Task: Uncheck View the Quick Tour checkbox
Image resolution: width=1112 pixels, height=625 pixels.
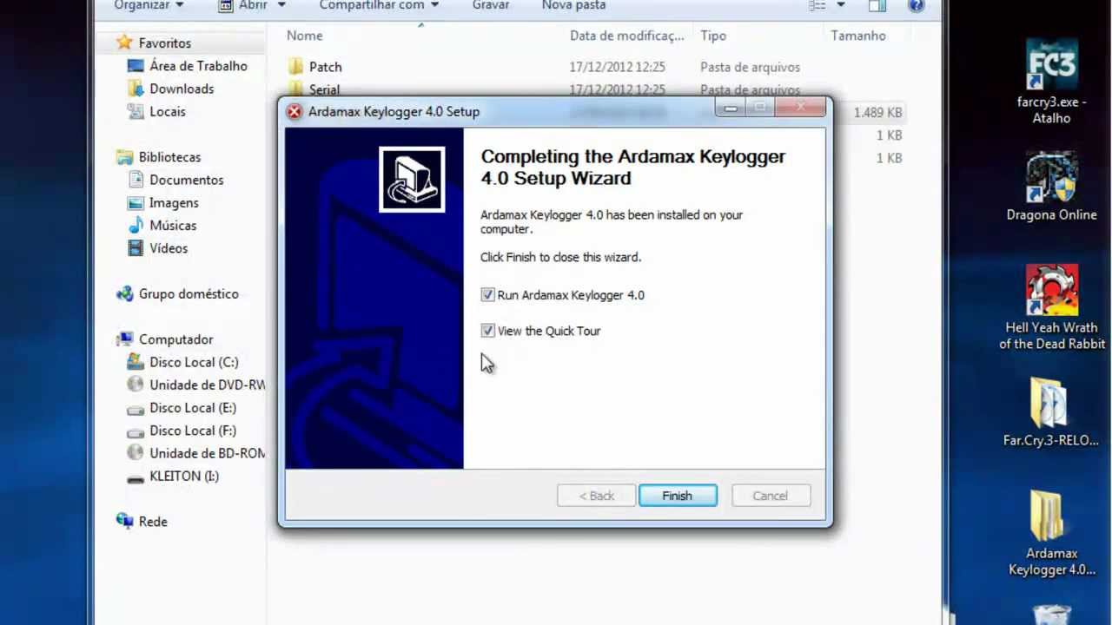Action: (487, 331)
